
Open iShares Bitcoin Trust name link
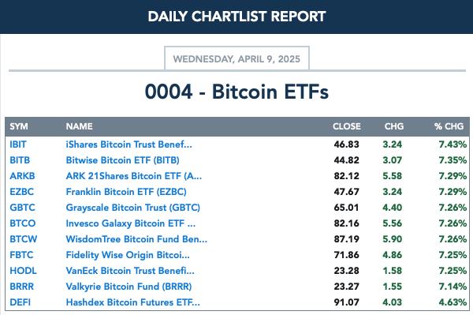click(x=128, y=144)
